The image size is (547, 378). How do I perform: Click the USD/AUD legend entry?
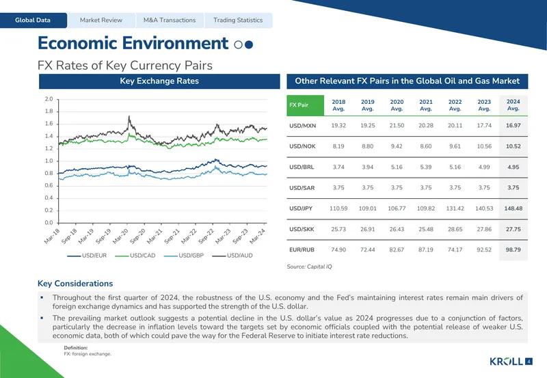click(232, 256)
